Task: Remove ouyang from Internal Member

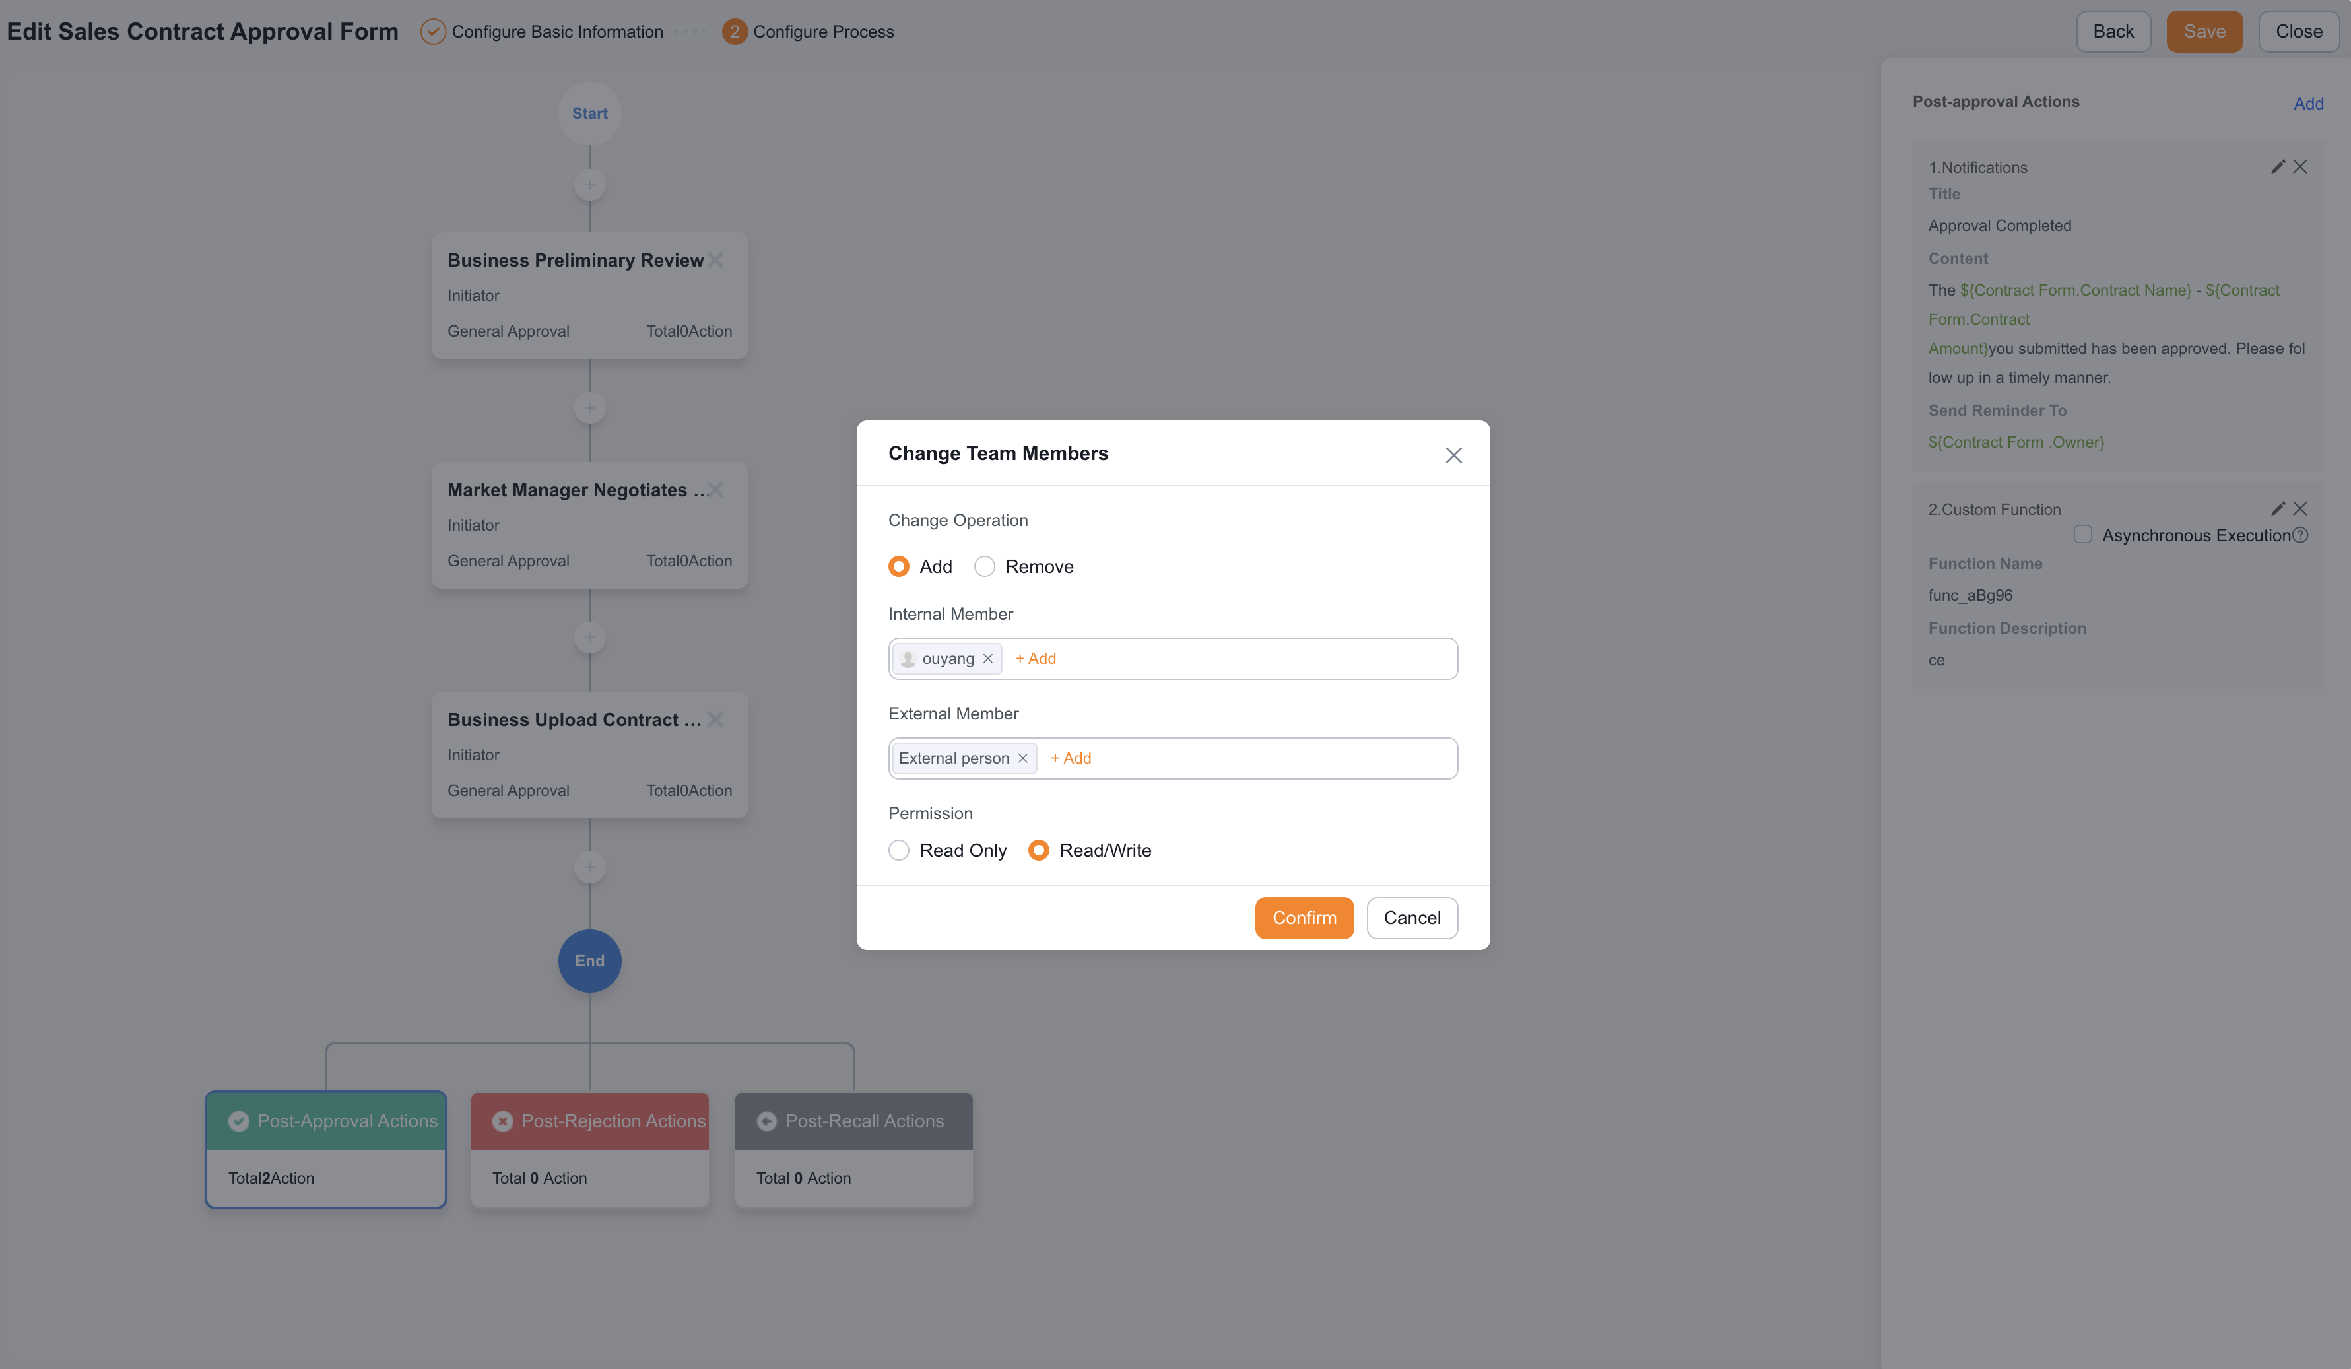Action: coord(987,659)
